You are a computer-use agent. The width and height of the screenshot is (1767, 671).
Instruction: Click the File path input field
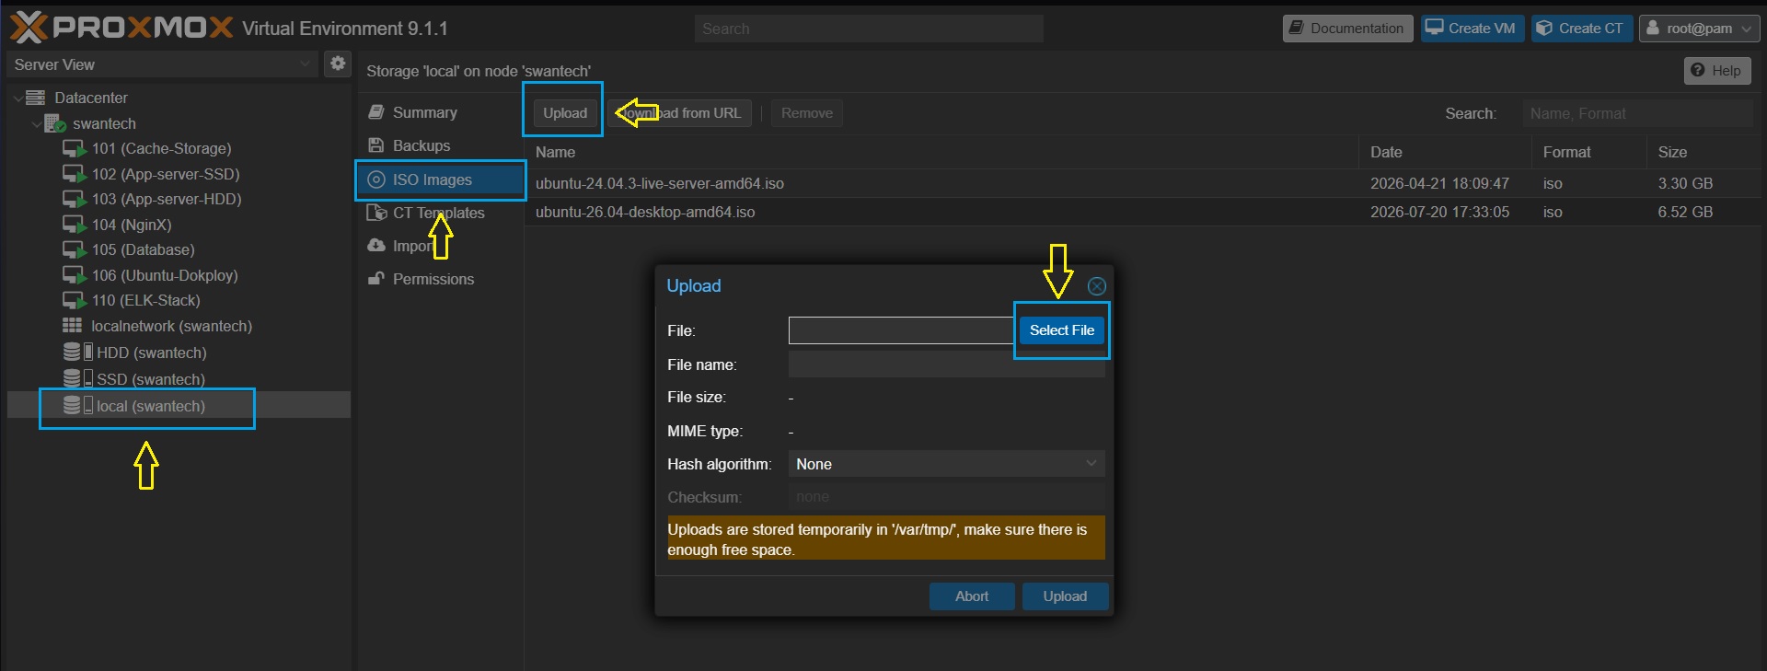coord(902,330)
